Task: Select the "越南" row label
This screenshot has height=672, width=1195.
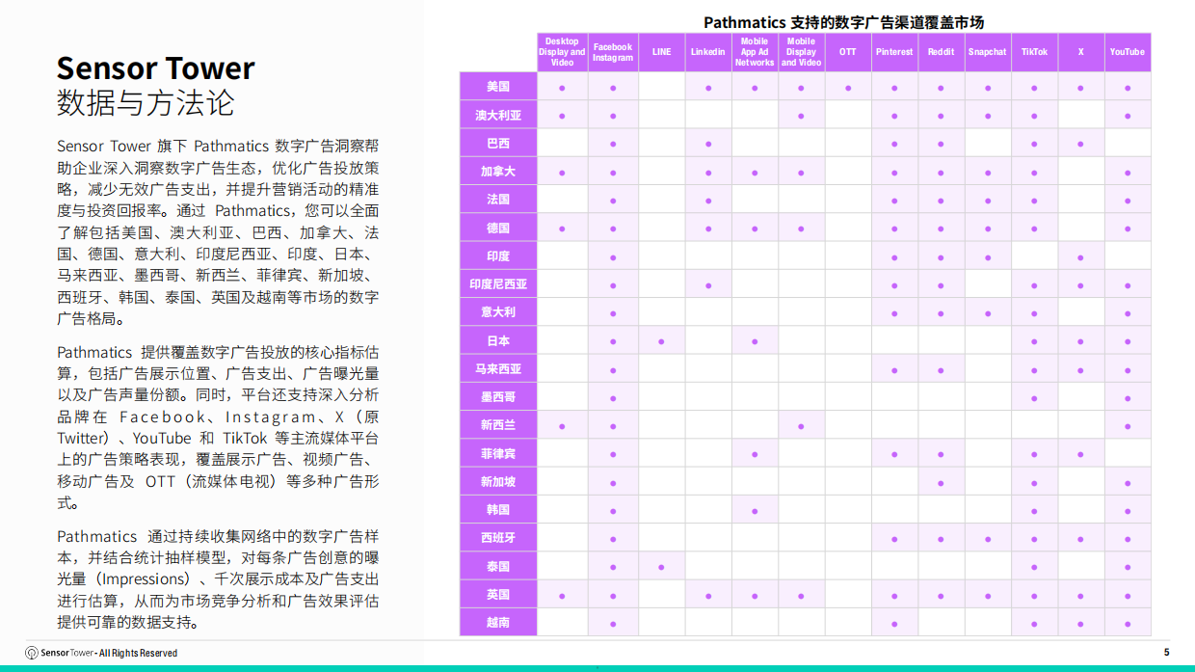Action: 498,623
